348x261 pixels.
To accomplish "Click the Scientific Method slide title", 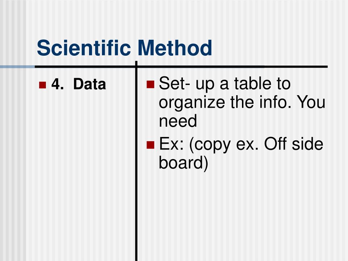I will pos(124,48).
